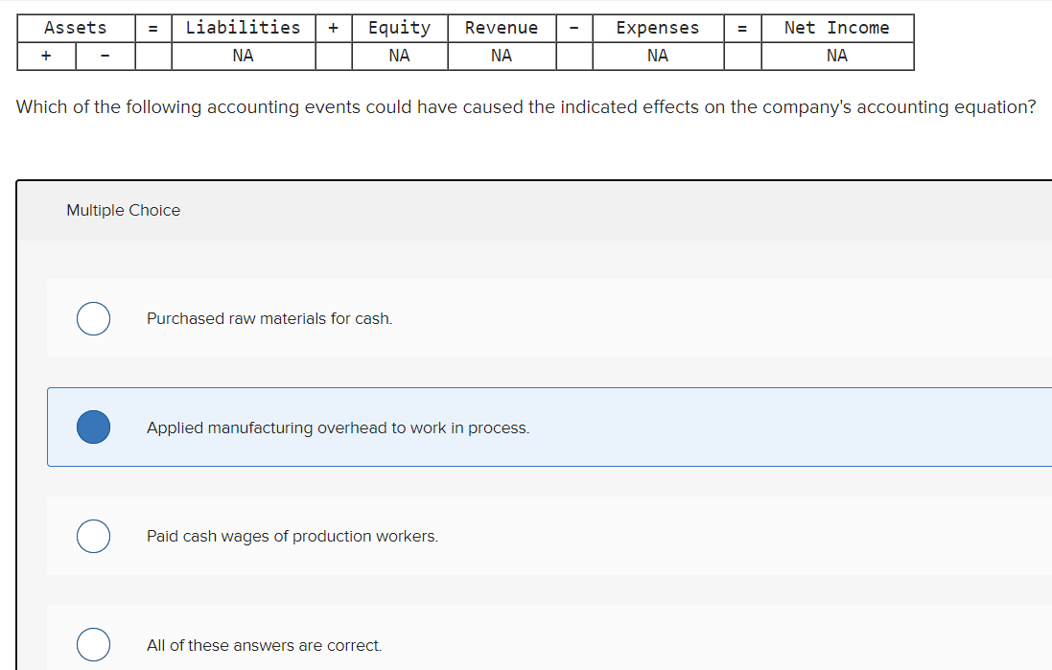Click the answer text 'Purchased raw materials for cash'
This screenshot has width=1052, height=670.
point(269,318)
